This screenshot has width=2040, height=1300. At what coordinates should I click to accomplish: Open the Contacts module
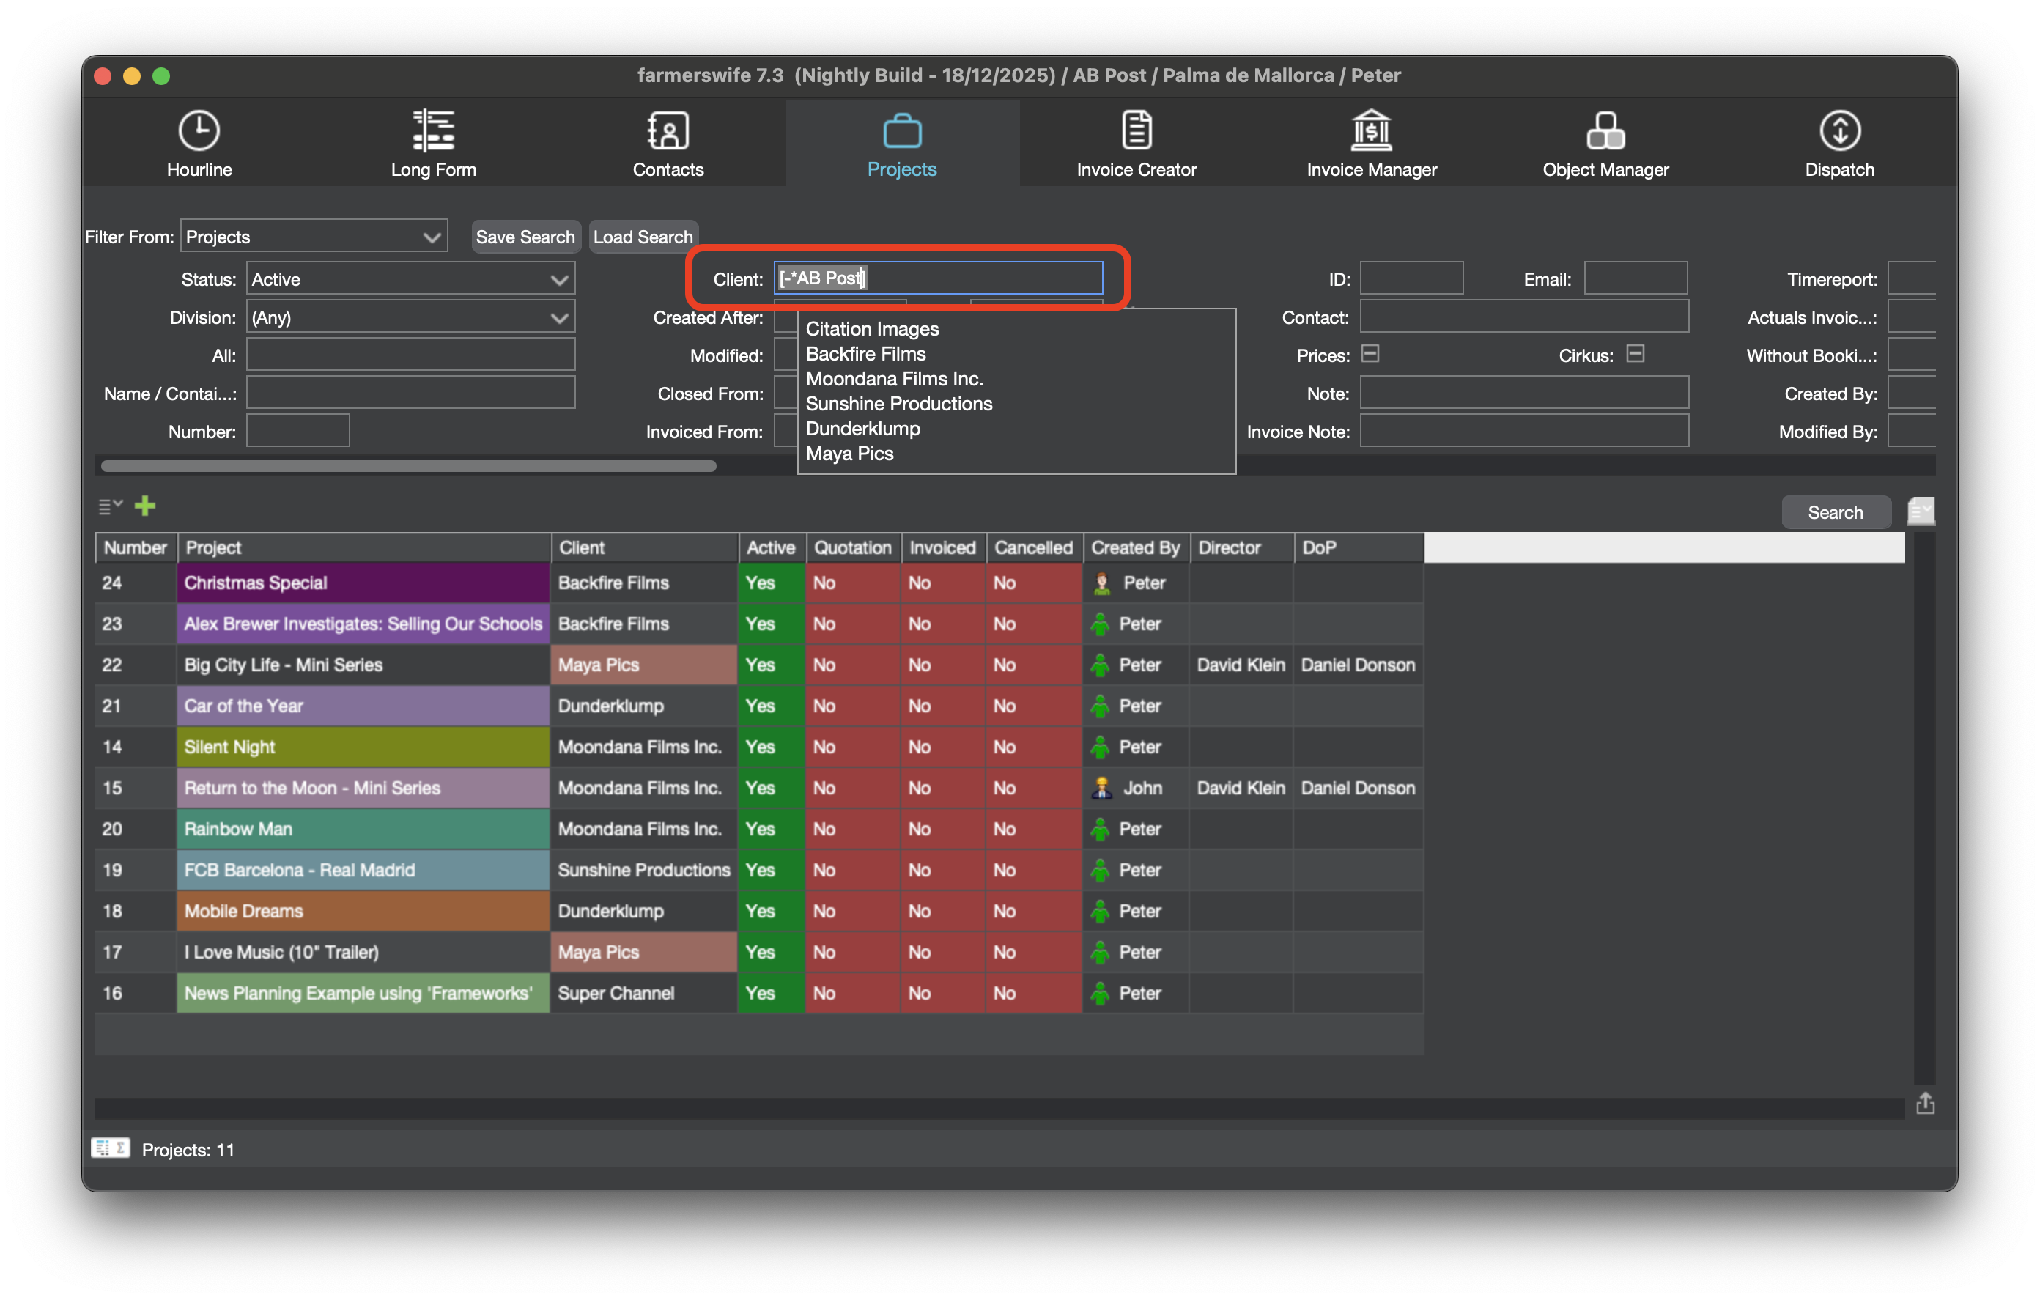pyautogui.click(x=668, y=144)
